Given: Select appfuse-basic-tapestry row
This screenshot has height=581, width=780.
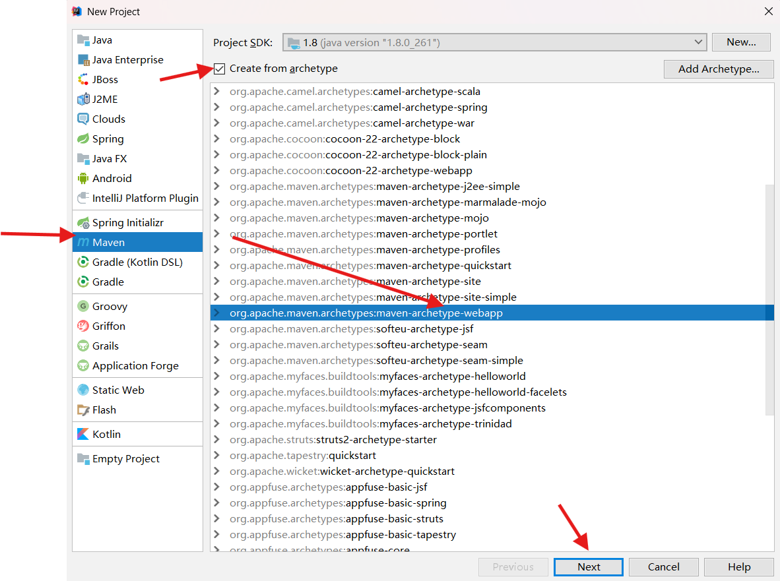Looking at the screenshot, I should pos(492,535).
